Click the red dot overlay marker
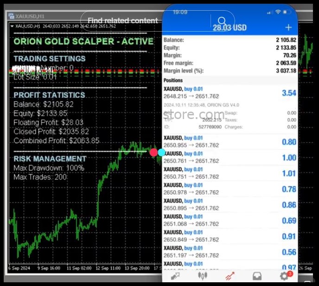319x286 pixels. click(x=154, y=153)
